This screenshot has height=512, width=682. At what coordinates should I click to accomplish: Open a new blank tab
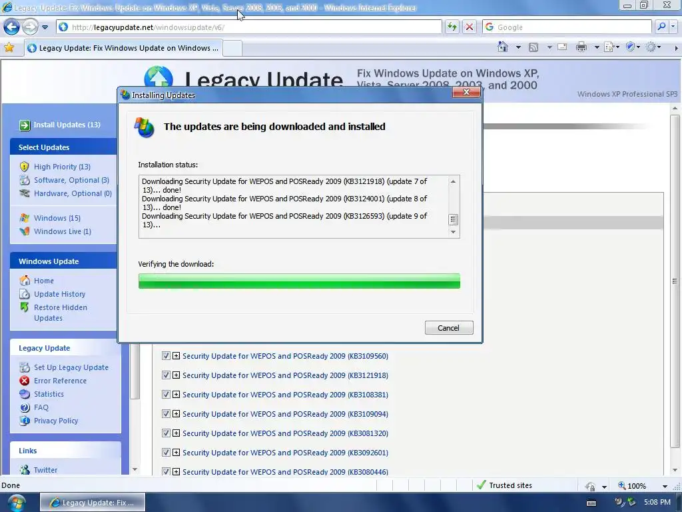(x=232, y=48)
